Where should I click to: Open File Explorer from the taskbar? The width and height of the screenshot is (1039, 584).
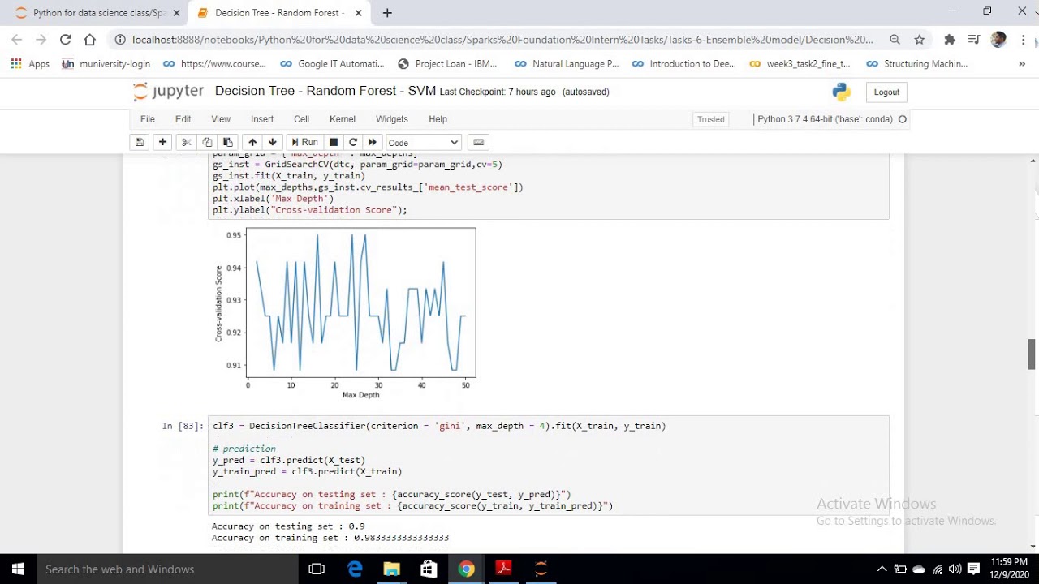pos(391,569)
